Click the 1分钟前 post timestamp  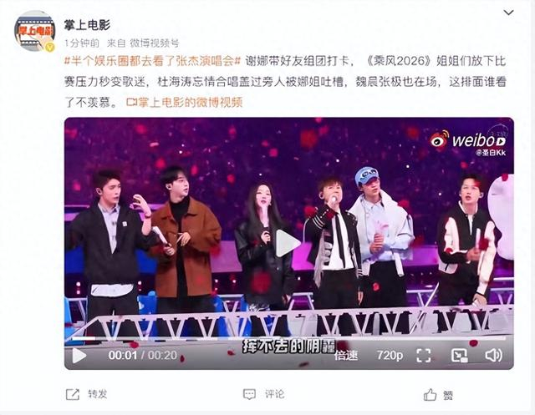(x=82, y=43)
